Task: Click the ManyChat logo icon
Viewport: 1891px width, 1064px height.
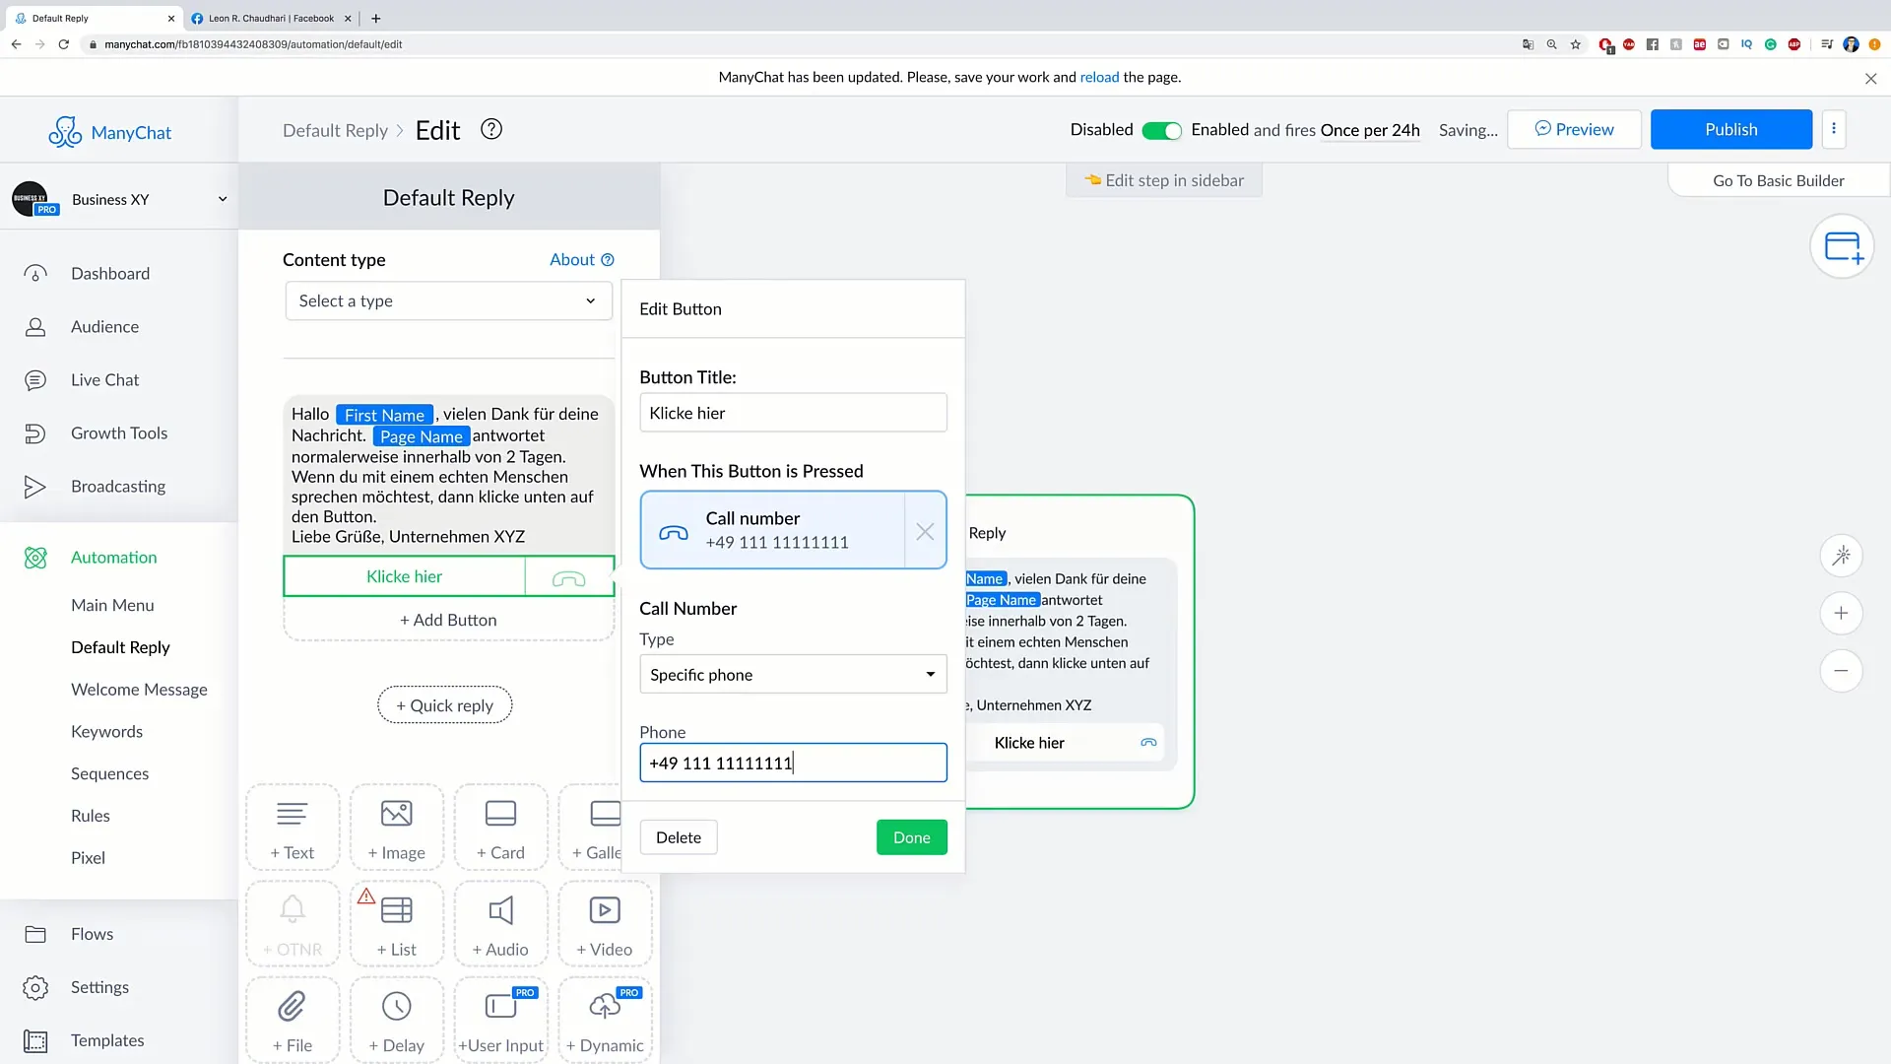Action: point(65,132)
